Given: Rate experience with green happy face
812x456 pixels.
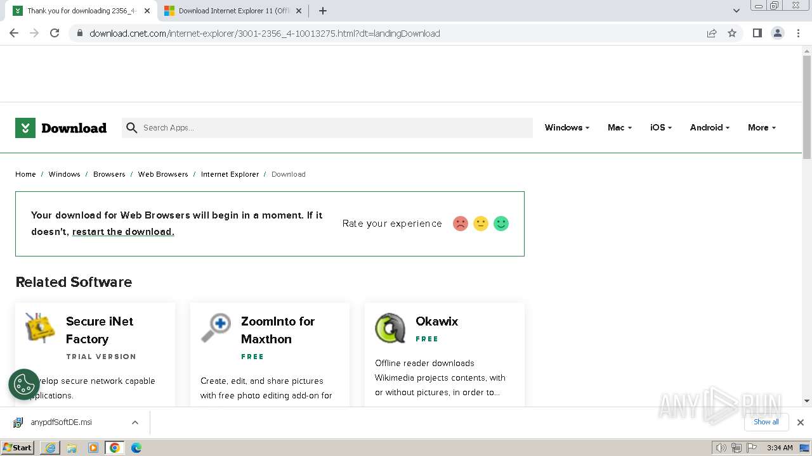Looking at the screenshot, I should click(x=501, y=224).
